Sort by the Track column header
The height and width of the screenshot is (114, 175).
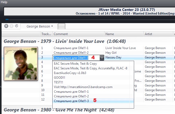point(46,34)
